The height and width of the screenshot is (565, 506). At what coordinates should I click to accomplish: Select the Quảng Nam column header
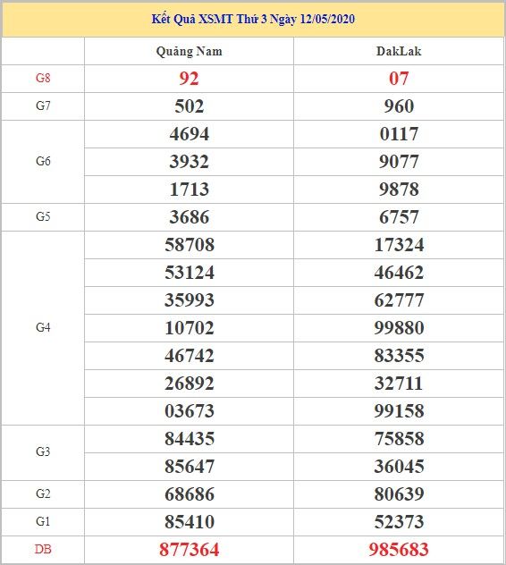pyautogui.click(x=190, y=52)
